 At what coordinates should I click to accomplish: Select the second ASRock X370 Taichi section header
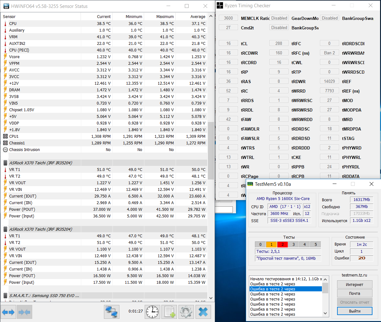point(104,229)
